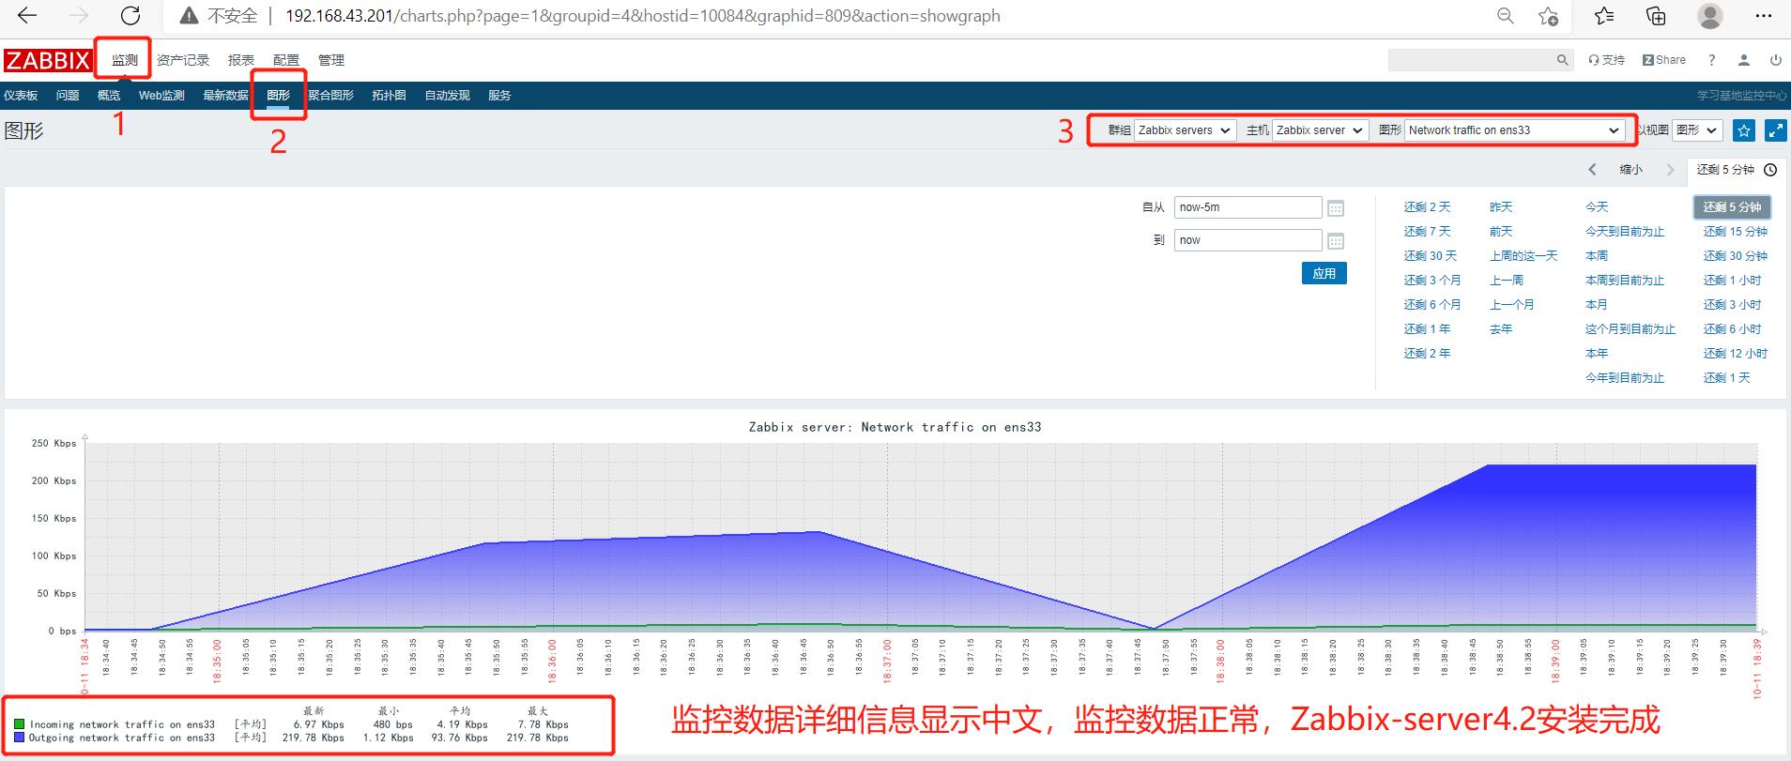Open the 资产记录 main menu
This screenshot has height=761, width=1791.
[183, 60]
